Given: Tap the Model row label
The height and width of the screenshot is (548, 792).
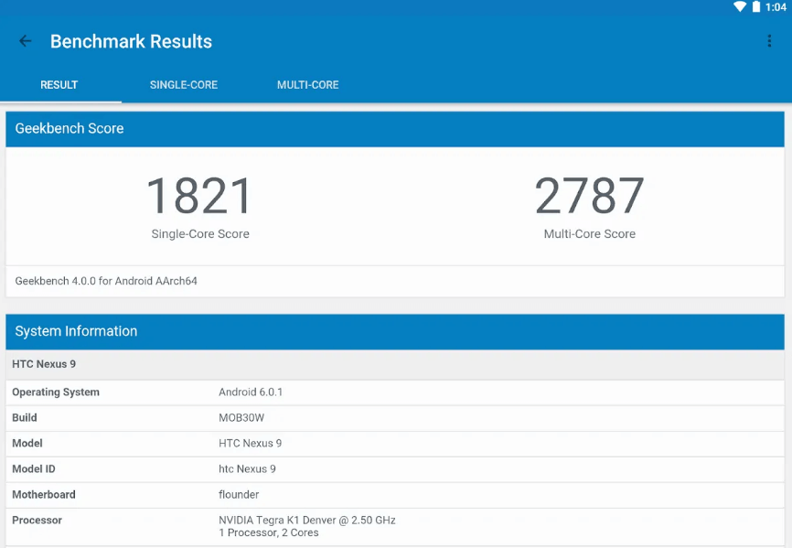Looking at the screenshot, I should 27,444.
